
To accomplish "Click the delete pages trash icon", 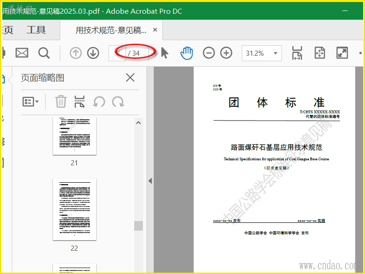I will click(61, 101).
